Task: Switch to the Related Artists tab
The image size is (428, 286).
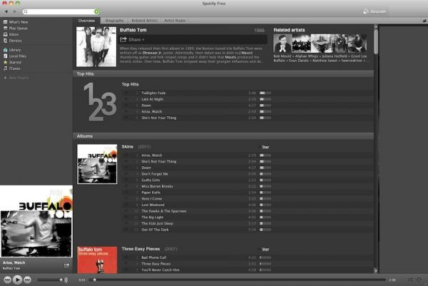Action: tap(145, 21)
